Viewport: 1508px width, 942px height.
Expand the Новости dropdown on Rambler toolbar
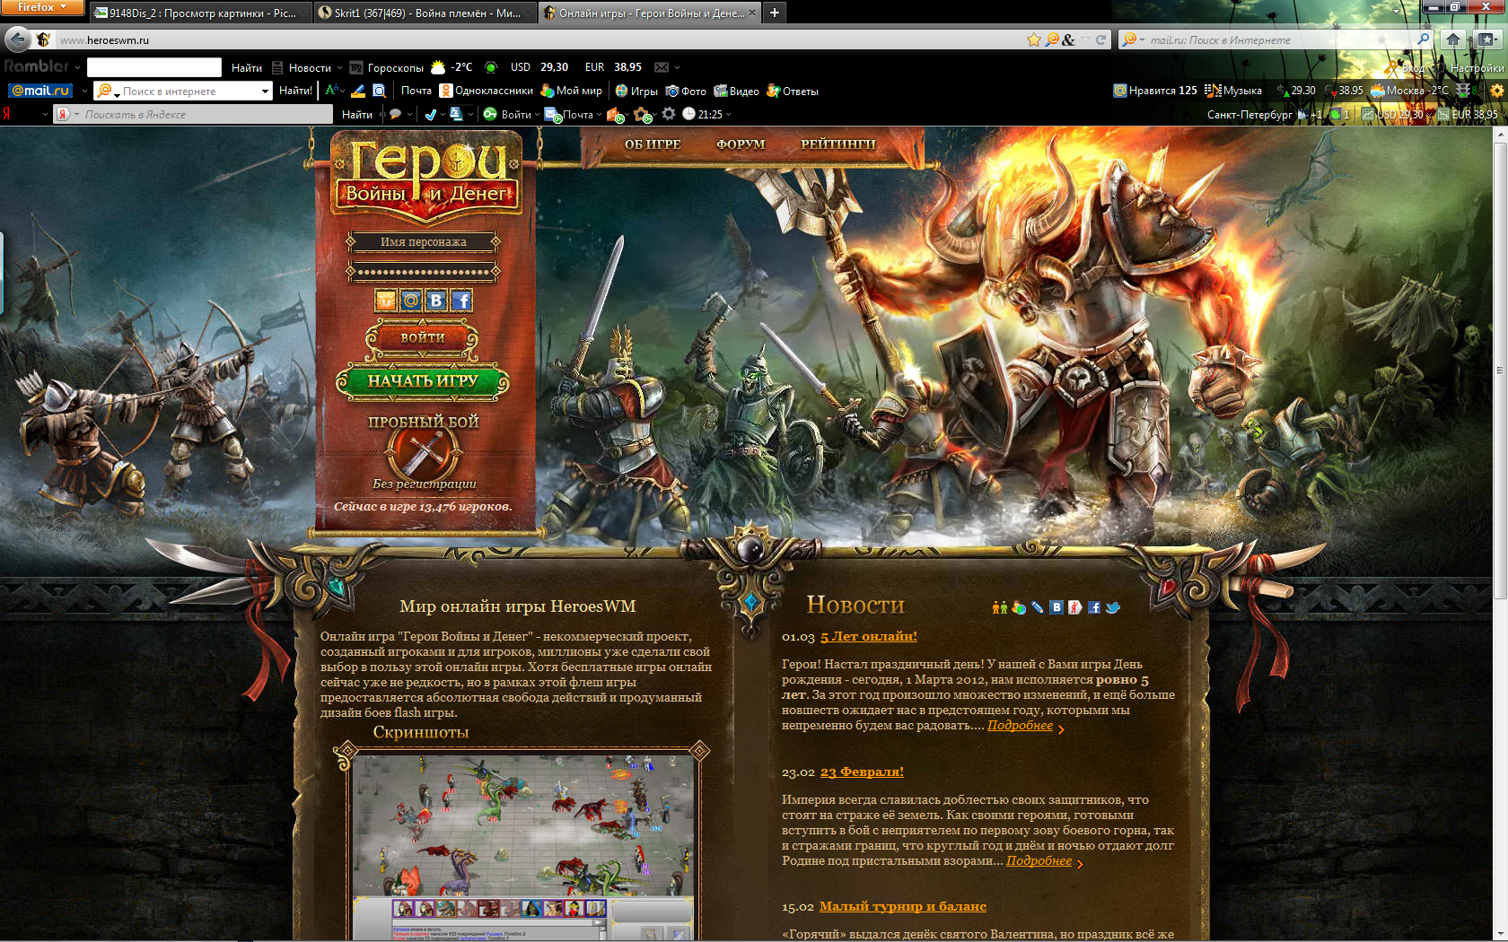pyautogui.click(x=339, y=68)
